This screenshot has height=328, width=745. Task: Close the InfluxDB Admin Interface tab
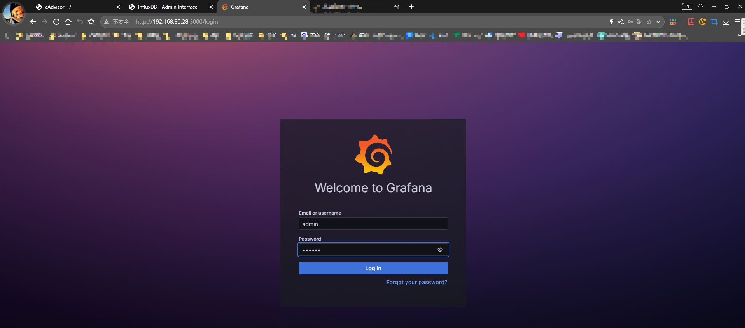point(211,7)
